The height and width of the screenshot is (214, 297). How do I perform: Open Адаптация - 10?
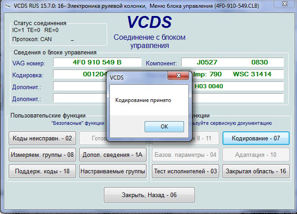[x=256, y=155]
